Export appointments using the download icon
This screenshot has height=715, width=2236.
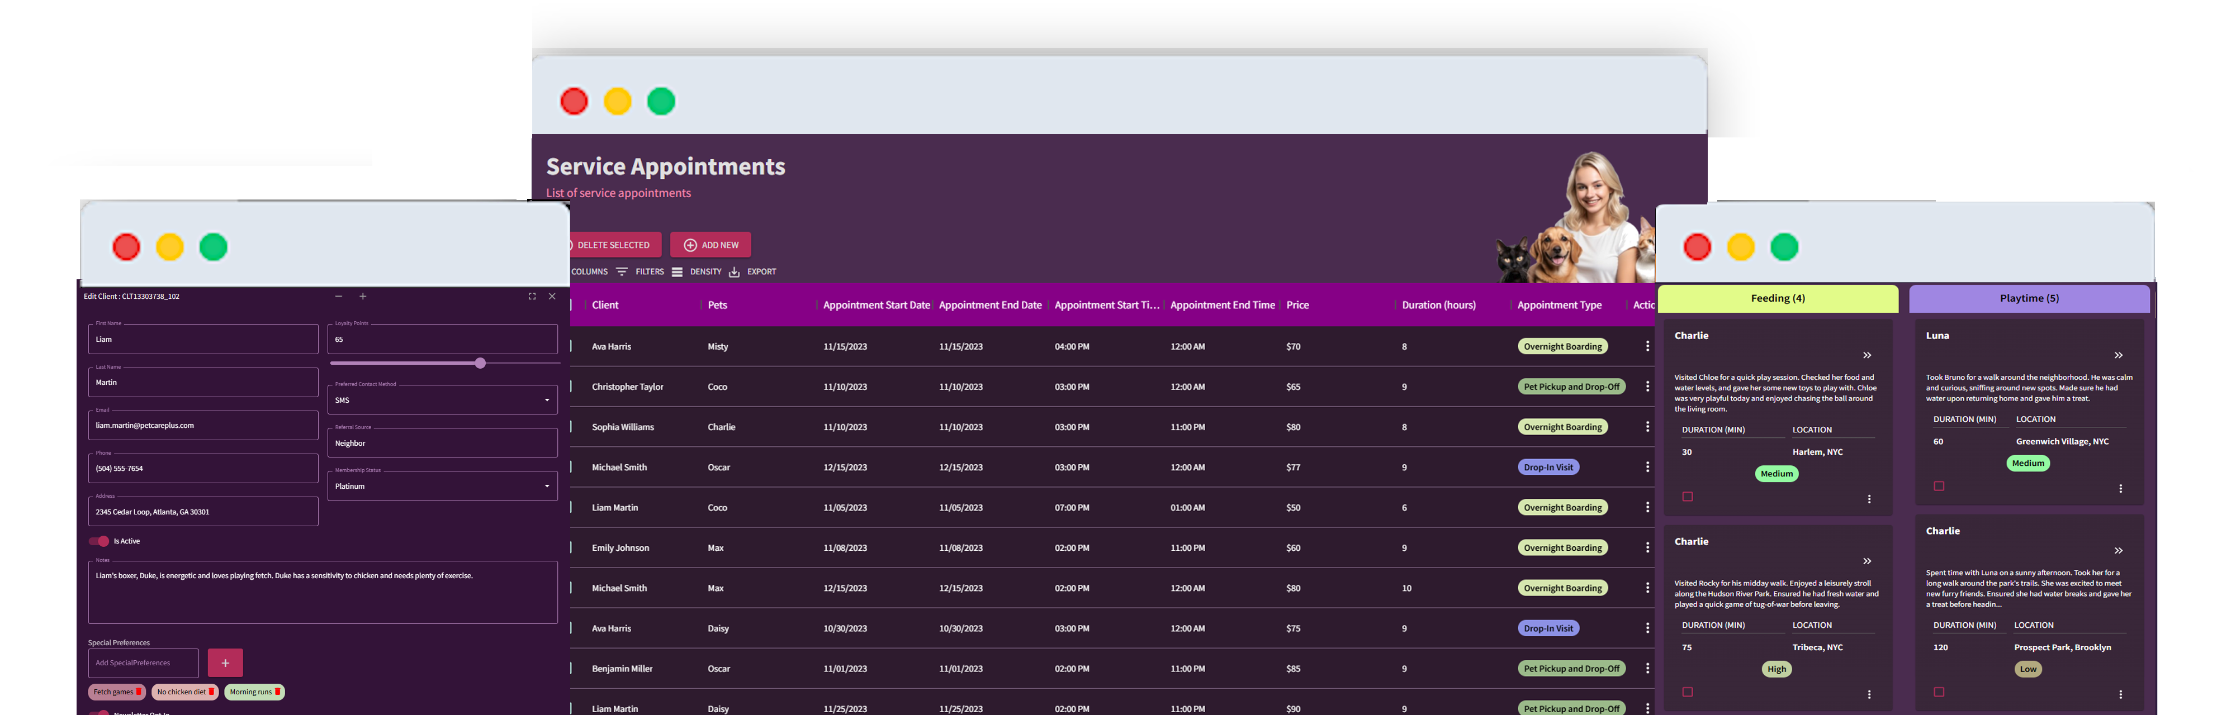733,271
